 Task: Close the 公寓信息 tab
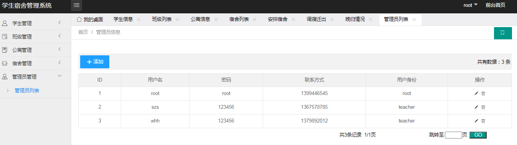coord(216,19)
